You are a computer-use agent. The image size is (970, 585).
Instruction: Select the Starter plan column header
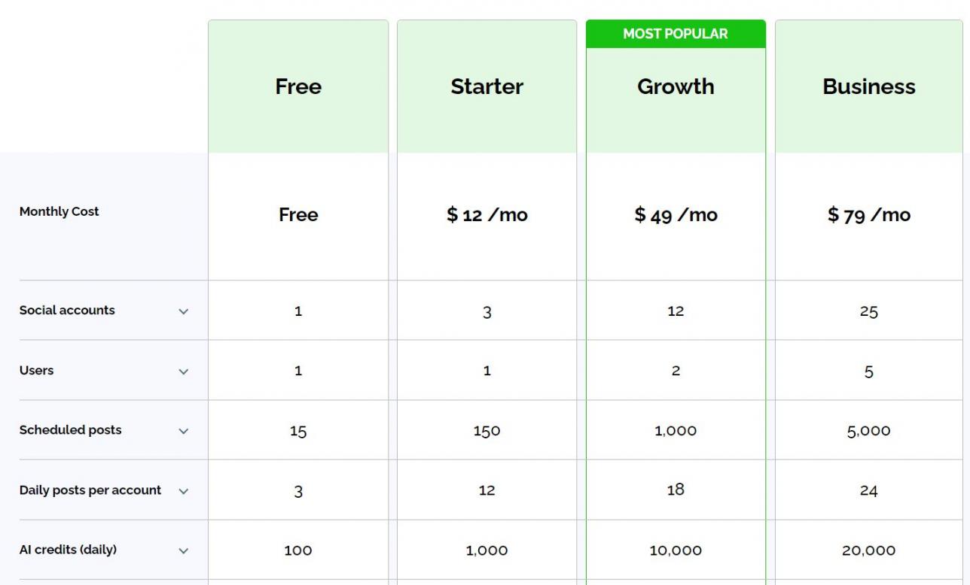pyautogui.click(x=487, y=86)
